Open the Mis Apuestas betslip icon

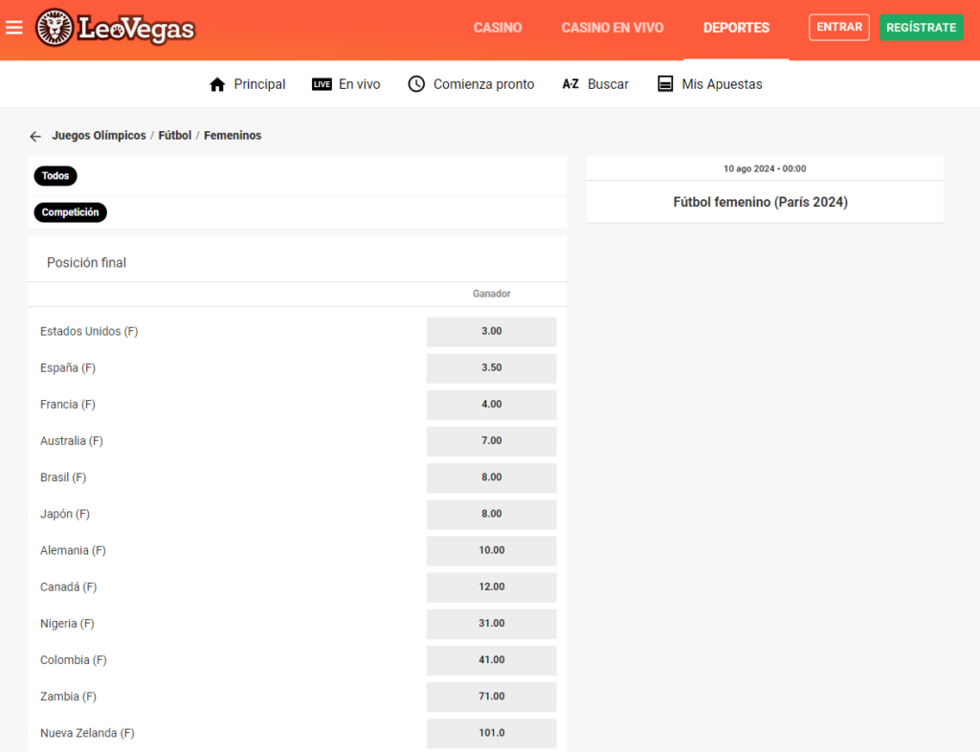pos(665,84)
